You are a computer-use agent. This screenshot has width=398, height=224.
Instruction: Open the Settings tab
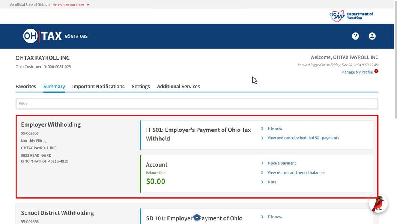tap(141, 87)
